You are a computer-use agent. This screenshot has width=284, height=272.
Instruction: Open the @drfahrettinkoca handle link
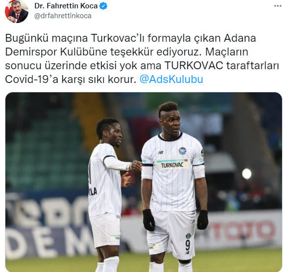63,16
